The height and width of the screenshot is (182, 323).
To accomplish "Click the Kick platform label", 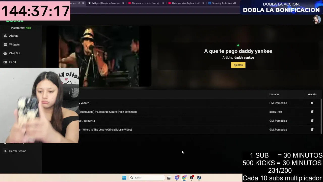I will [x=28, y=28].
